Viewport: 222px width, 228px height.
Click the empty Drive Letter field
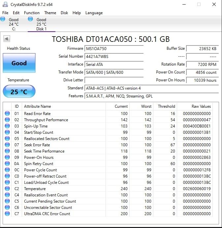pos(114,80)
